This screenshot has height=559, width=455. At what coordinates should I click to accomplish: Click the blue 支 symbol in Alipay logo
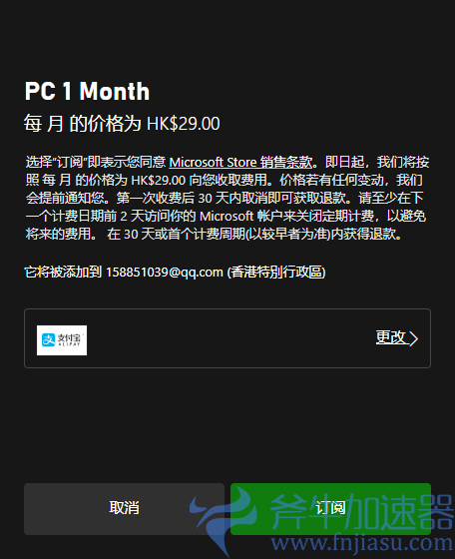click(x=49, y=339)
